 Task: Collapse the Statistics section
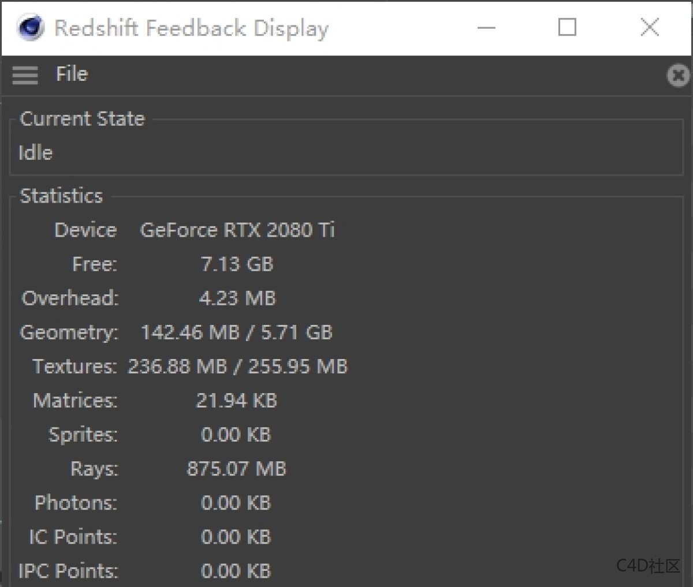pos(61,196)
